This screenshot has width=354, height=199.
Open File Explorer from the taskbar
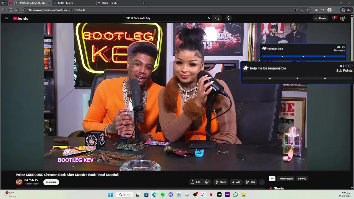coord(244,195)
